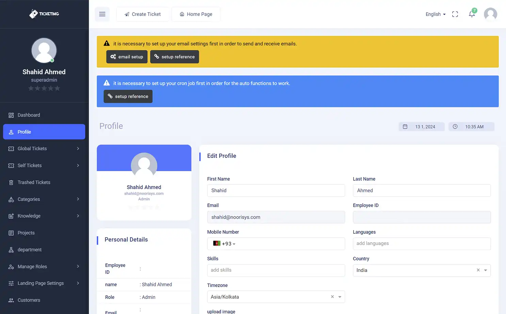The width and height of the screenshot is (506, 314).
Task: Select Trashed Tickets in the sidebar
Action: [34, 182]
